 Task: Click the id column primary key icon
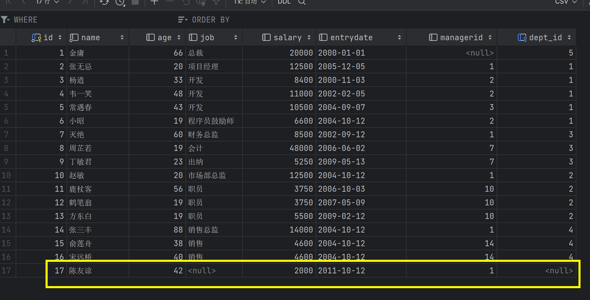point(36,38)
